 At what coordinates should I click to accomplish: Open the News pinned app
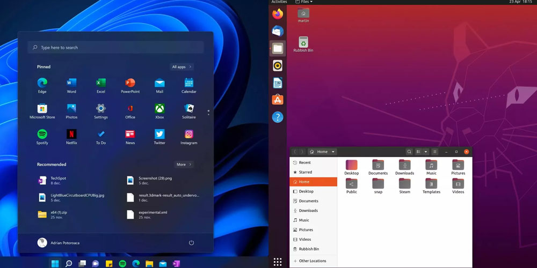(130, 137)
